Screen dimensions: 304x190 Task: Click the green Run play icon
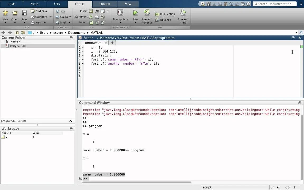click(135, 13)
